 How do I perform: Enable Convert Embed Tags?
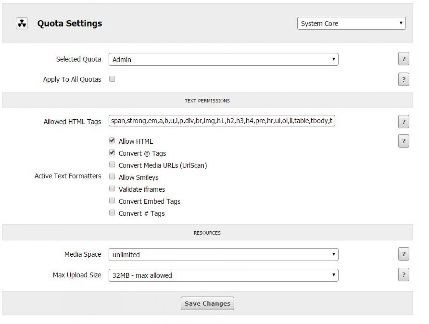click(x=112, y=201)
